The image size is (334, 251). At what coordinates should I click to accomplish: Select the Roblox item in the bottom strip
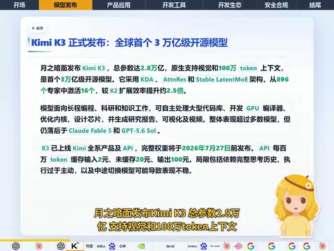click(x=193, y=246)
